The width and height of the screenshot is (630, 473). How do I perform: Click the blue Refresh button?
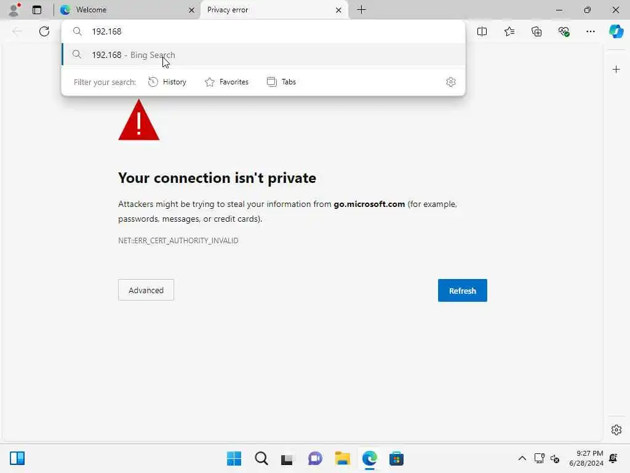463,291
